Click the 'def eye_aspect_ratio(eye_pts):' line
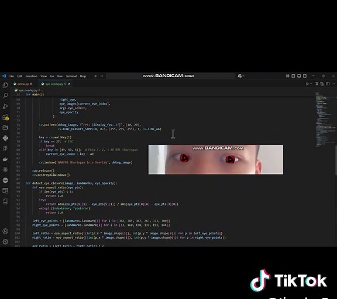 57,187
